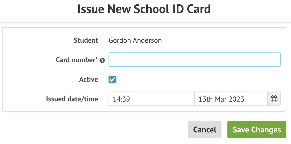Select the student name Gordon Anderson
The width and height of the screenshot is (291, 144).
(x=135, y=40)
